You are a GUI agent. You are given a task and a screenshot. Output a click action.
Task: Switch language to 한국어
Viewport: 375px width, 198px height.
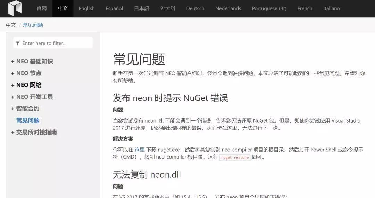pos(168,8)
